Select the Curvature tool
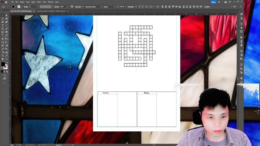 pyautogui.click(x=6, y=22)
